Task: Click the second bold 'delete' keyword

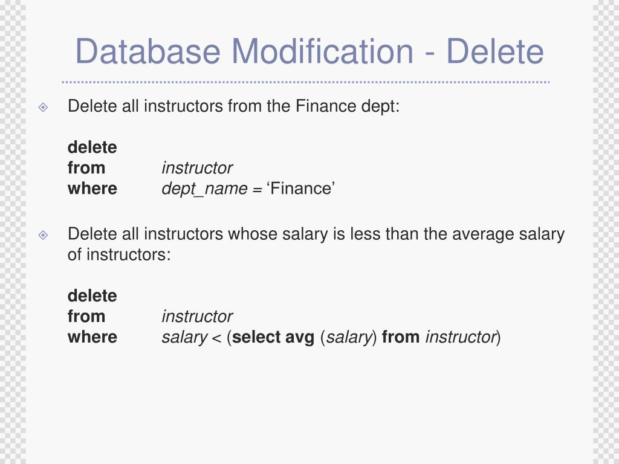Action: click(92, 296)
